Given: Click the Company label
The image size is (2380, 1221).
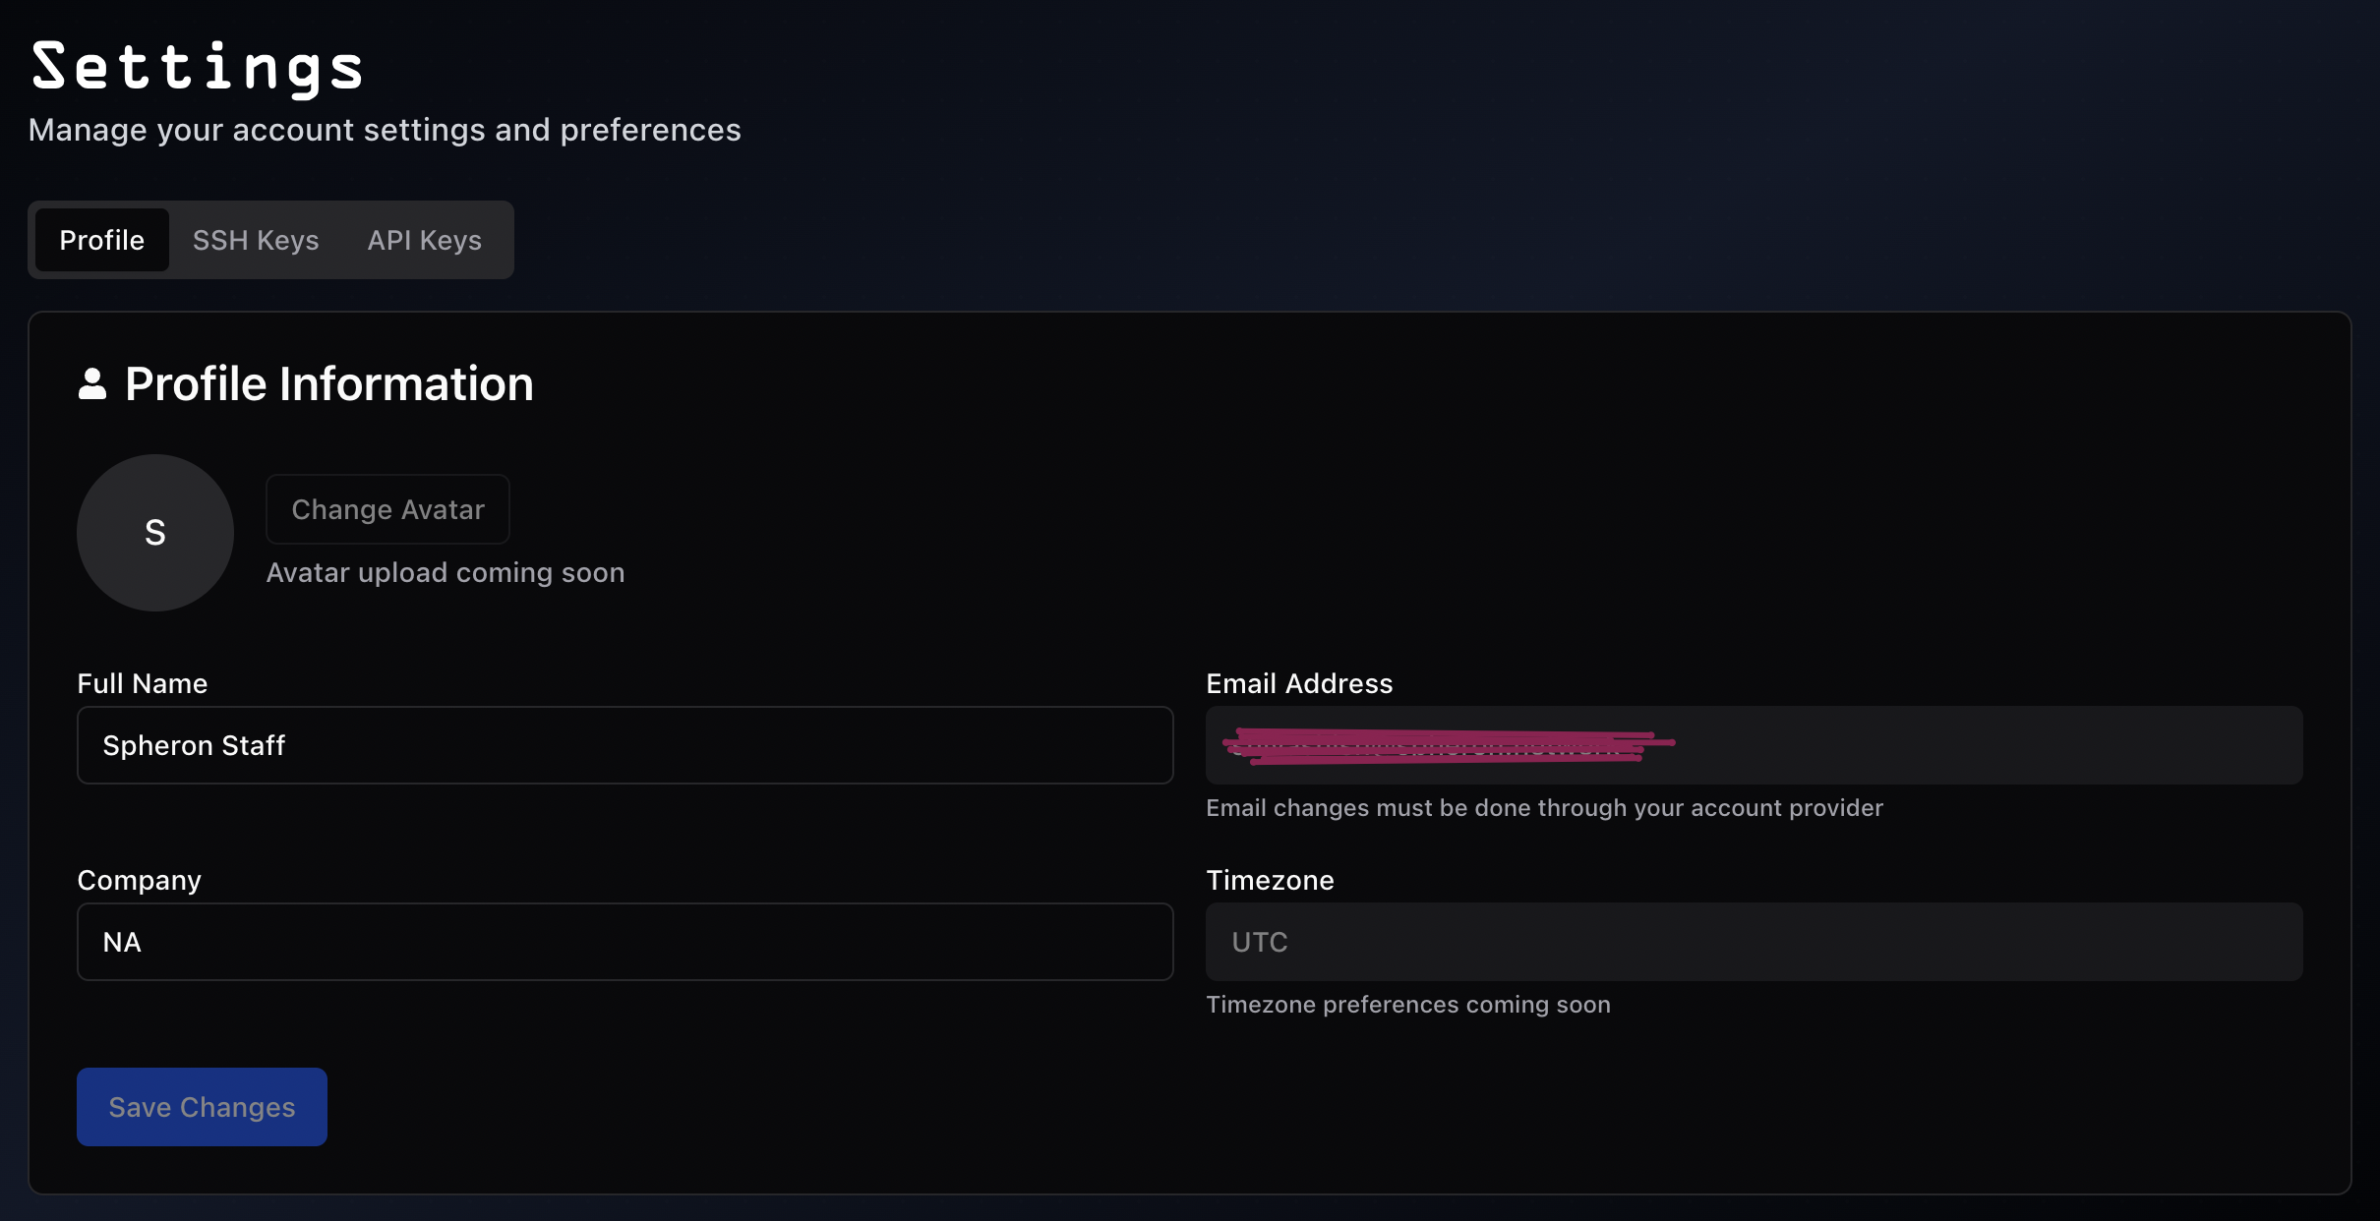Looking at the screenshot, I should click(x=138, y=880).
